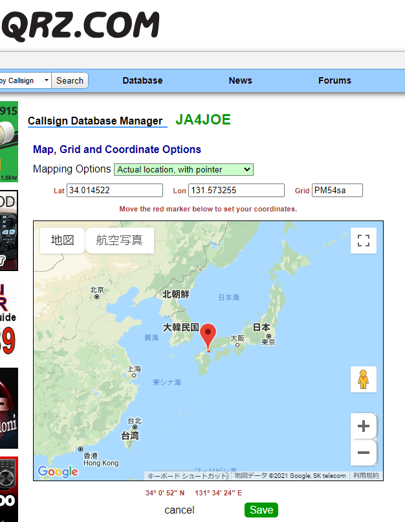Click 東京 label on the map
Screen dimensions: 405x522
pyautogui.click(x=268, y=342)
